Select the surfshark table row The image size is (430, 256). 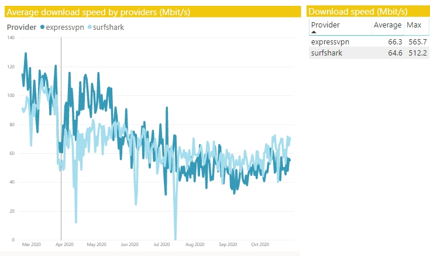[x=369, y=53]
